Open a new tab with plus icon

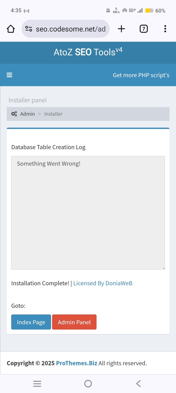[x=121, y=29]
